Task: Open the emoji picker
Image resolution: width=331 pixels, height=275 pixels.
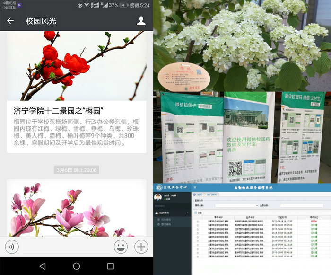Action: pyautogui.click(x=122, y=247)
